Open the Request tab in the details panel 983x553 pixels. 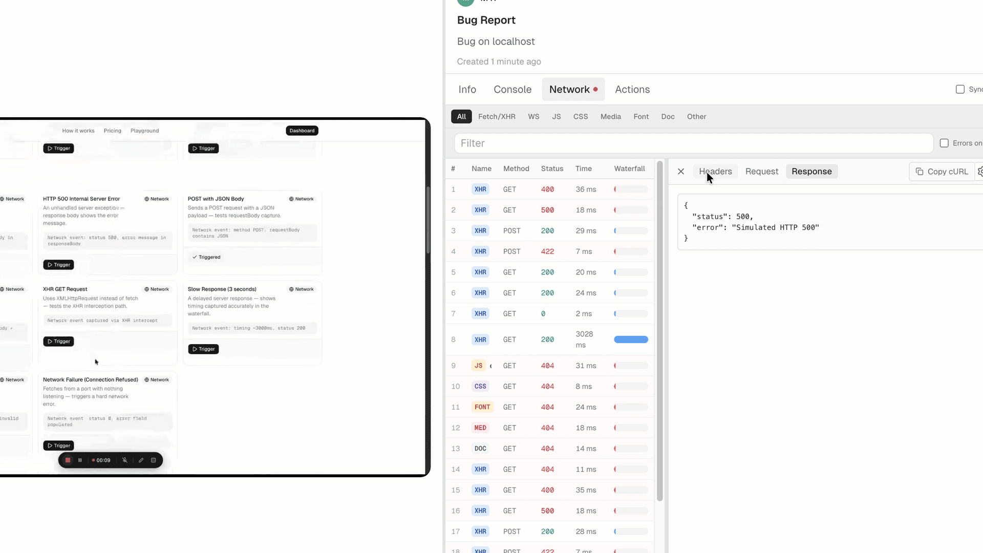[x=761, y=172]
